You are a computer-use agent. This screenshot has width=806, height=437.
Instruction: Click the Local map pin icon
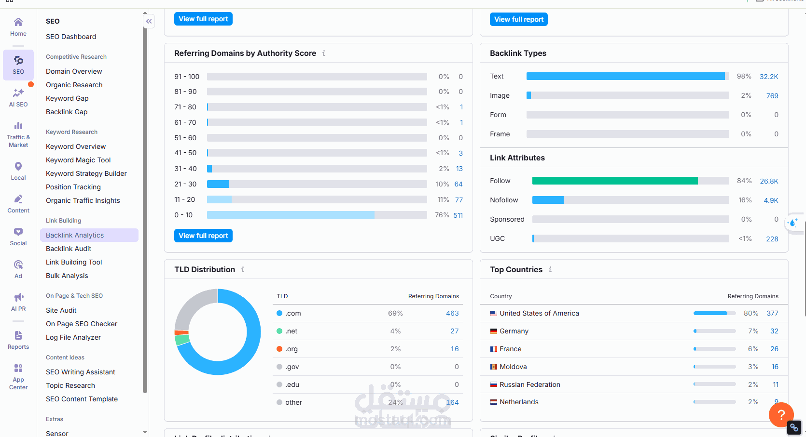(x=18, y=166)
